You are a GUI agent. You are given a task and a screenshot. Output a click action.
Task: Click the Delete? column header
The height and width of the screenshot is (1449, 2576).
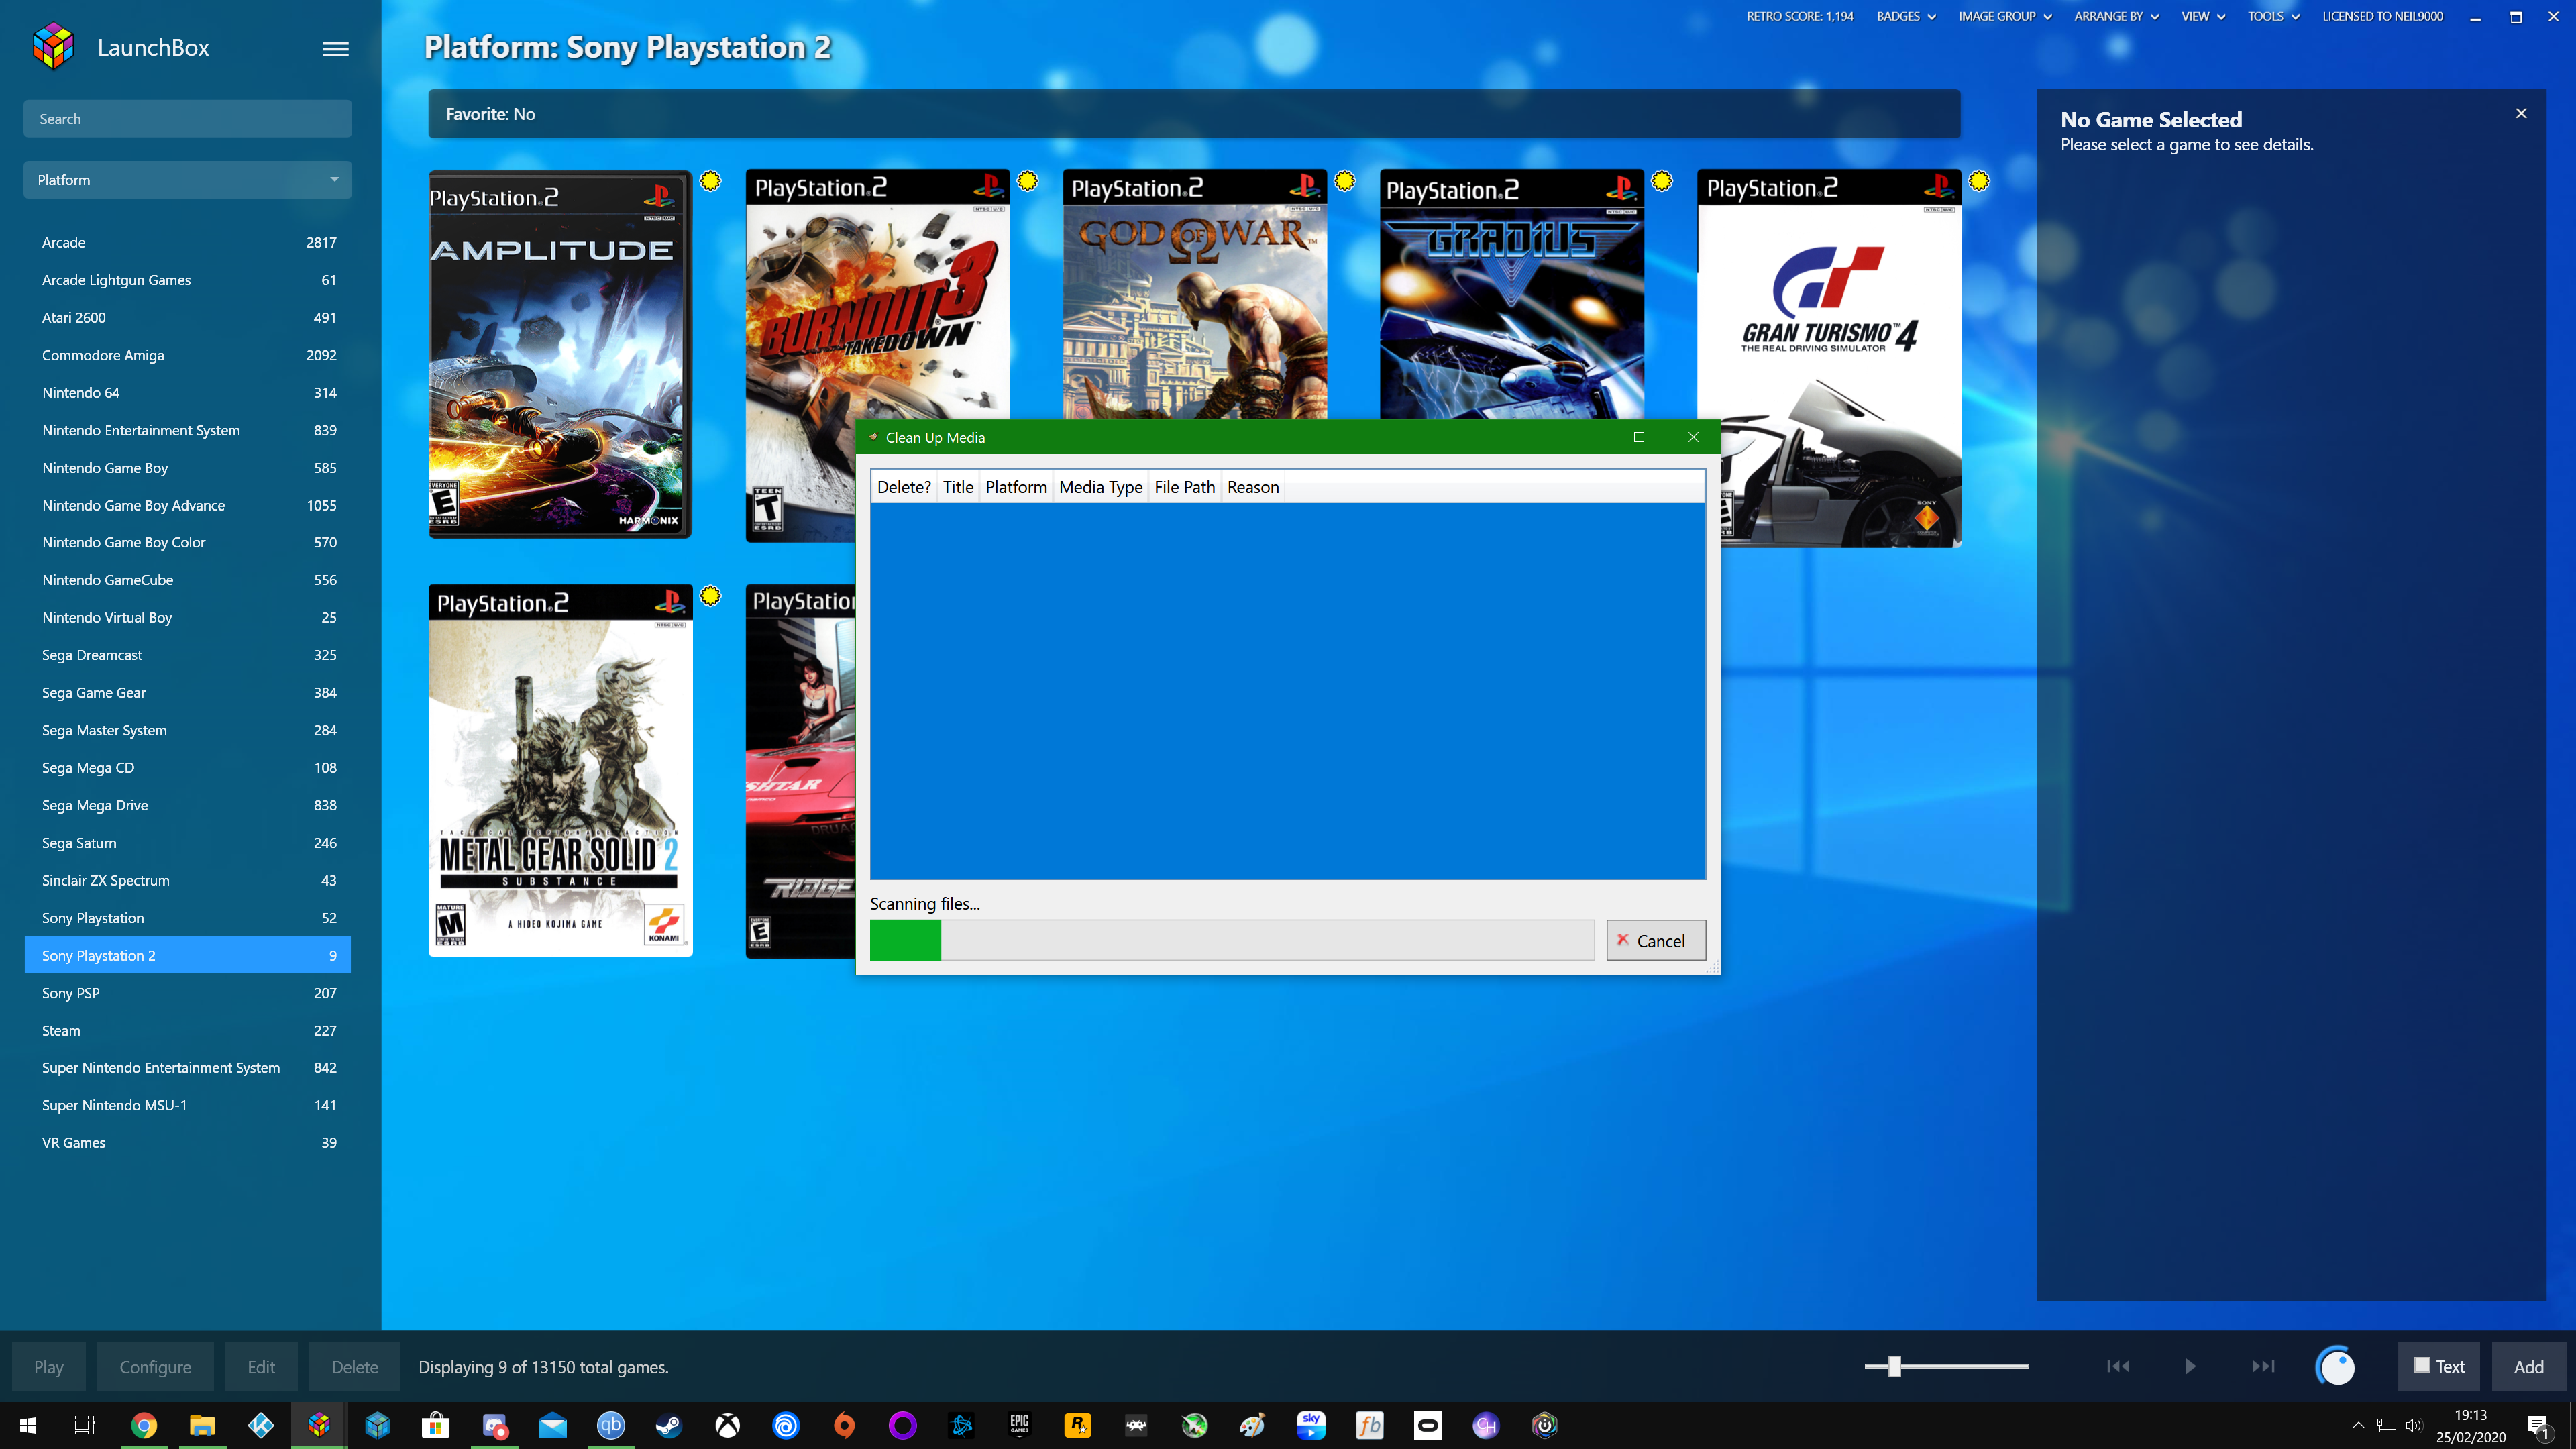tap(903, 487)
